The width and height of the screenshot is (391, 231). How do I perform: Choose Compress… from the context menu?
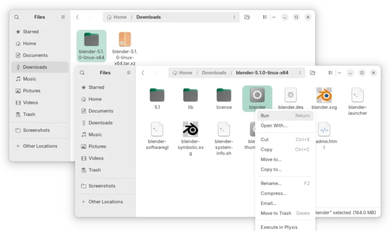273,193
